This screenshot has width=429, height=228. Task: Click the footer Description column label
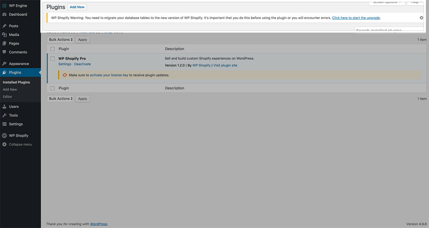click(x=174, y=88)
